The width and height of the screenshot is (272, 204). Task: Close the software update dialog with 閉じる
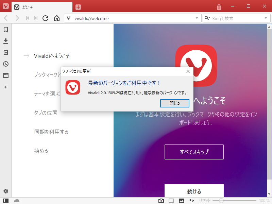[x=174, y=103]
